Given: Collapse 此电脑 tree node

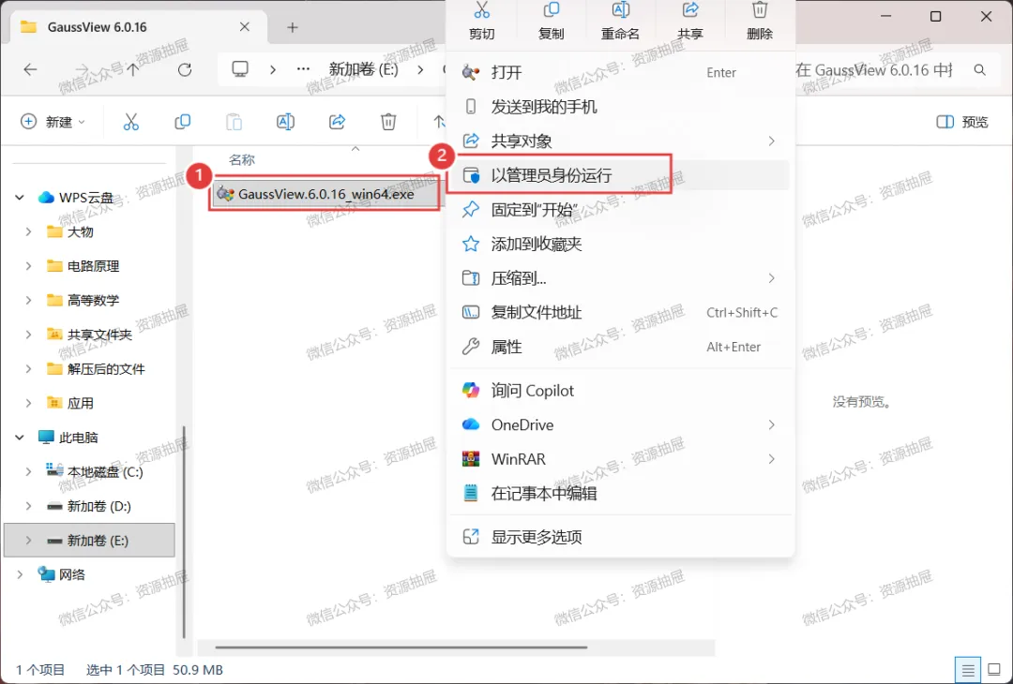Looking at the screenshot, I should [x=20, y=438].
